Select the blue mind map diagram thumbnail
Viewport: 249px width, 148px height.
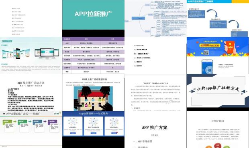click(155, 18)
